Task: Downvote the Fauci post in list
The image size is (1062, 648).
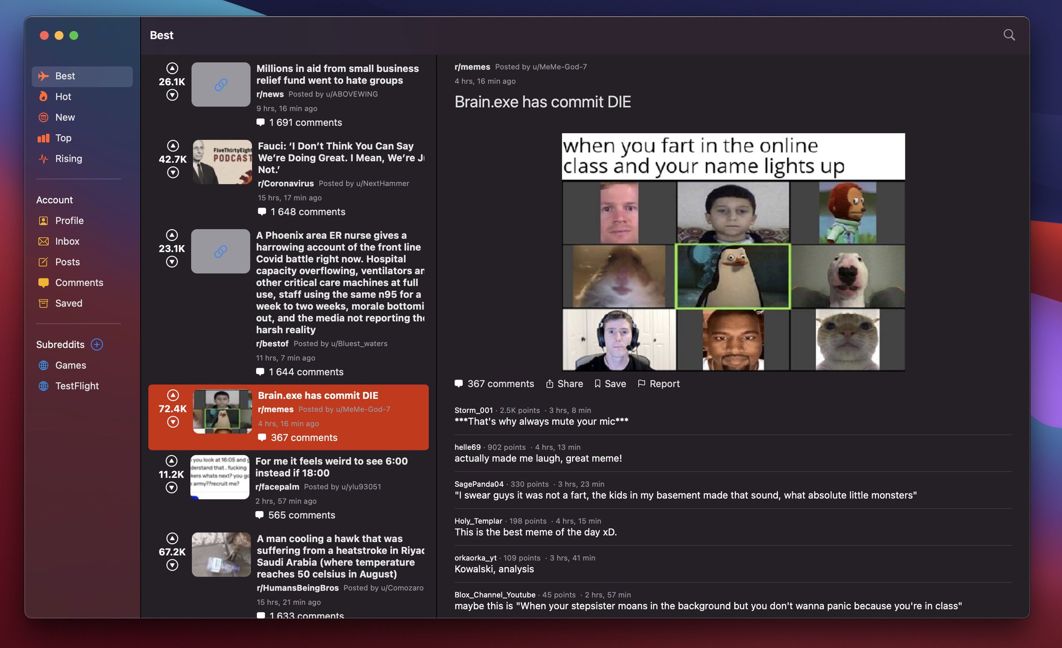Action: (173, 173)
